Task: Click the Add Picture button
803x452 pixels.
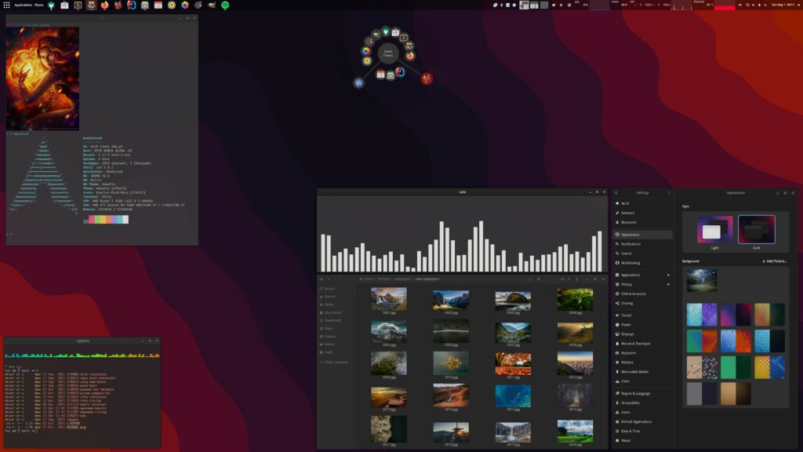Action: (x=774, y=261)
